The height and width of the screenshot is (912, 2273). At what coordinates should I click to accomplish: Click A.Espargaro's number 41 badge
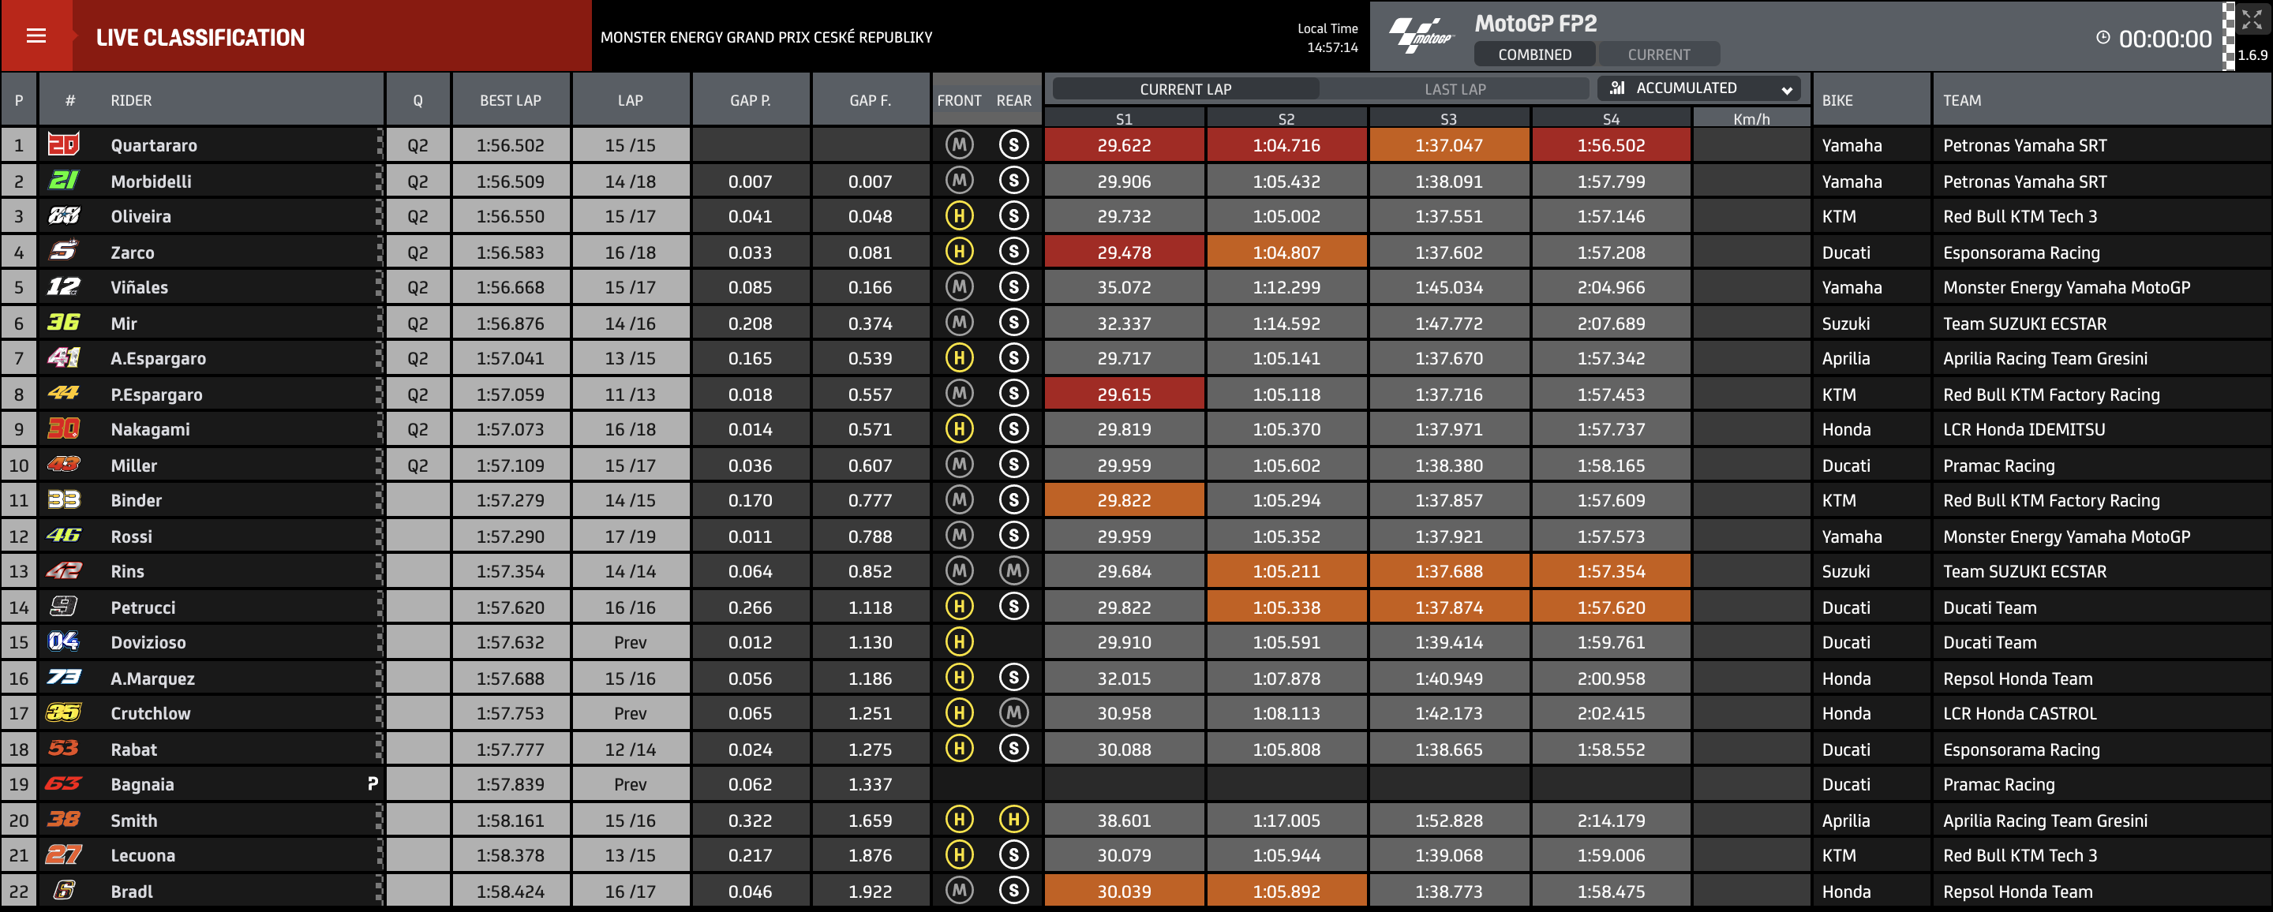(x=63, y=357)
